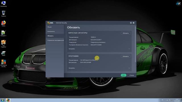Click the AVG taskbar button
This screenshot has height=102, width=182.
tap(8, 100)
